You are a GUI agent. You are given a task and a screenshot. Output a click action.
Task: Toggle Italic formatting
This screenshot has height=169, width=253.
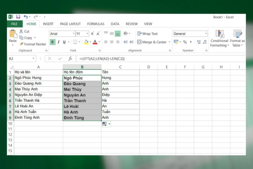coord(59,42)
